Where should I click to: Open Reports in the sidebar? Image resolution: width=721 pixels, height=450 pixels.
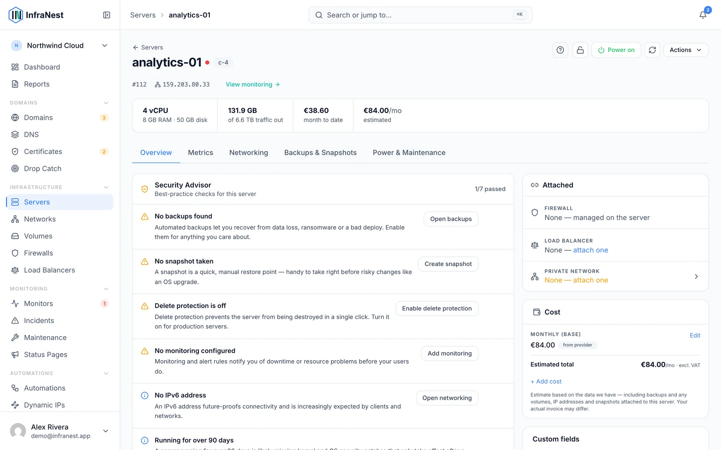[60, 84]
